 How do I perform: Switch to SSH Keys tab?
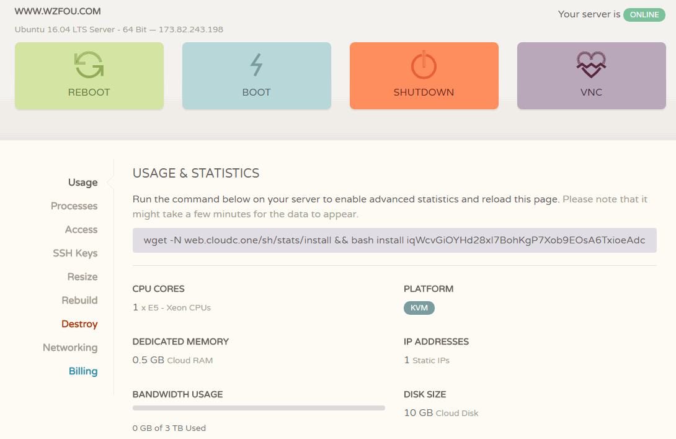75,253
